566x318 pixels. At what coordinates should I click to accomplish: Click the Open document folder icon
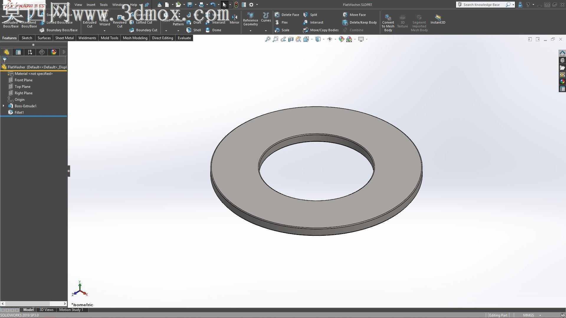coord(178,5)
